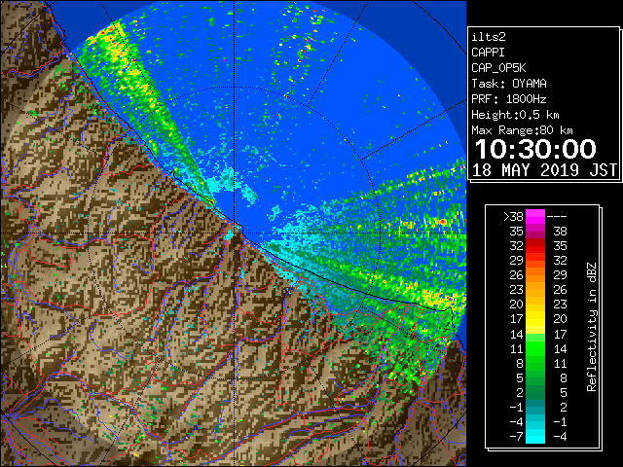The height and width of the screenshot is (467, 623).
Task: Click the '---' legend label
Action: pos(557,217)
